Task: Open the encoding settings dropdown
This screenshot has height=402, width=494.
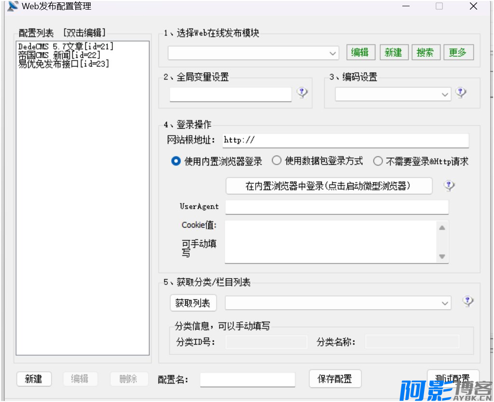Action: click(445, 95)
